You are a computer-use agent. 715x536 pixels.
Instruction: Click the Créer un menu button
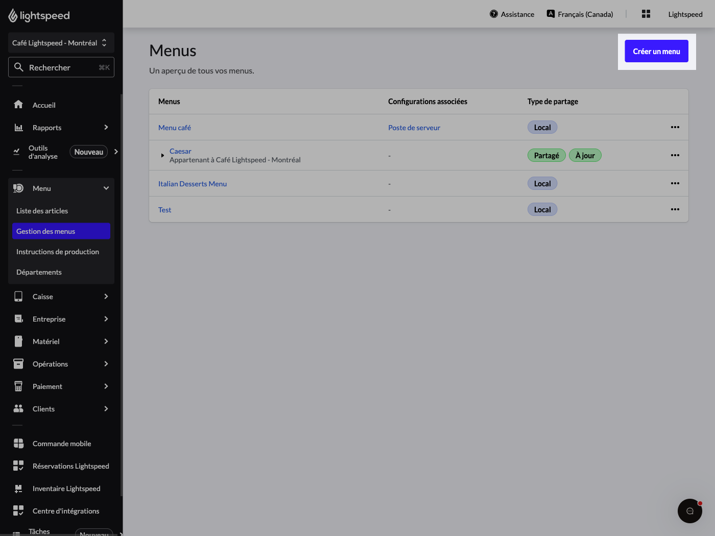pos(657,51)
